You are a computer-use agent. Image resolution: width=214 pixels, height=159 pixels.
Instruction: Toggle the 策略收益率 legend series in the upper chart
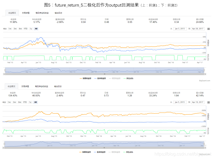pos(85,79)
